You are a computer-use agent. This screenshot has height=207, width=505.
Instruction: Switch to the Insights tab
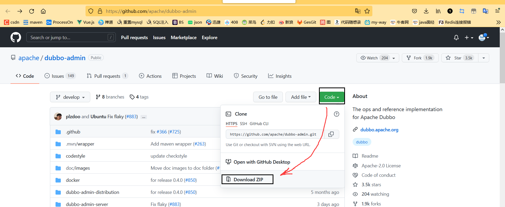280,76
